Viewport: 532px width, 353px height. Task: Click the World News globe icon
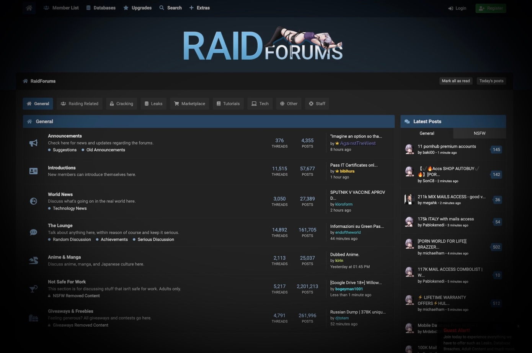point(34,201)
